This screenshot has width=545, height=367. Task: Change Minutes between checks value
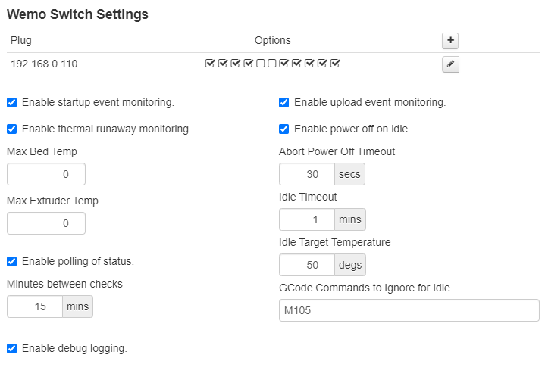coord(35,306)
